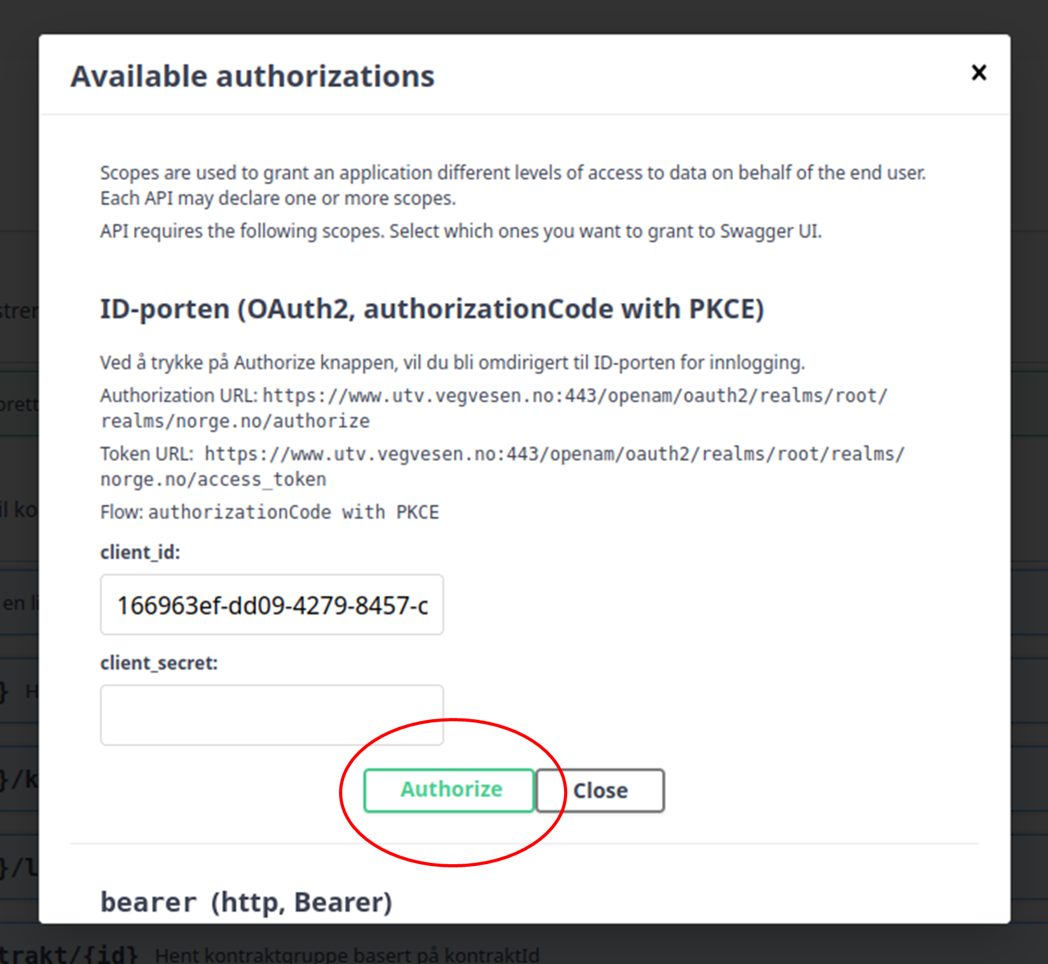Viewport: 1048px width, 964px height.
Task: Click the "API requires the following scopes" line
Action: pos(460,231)
